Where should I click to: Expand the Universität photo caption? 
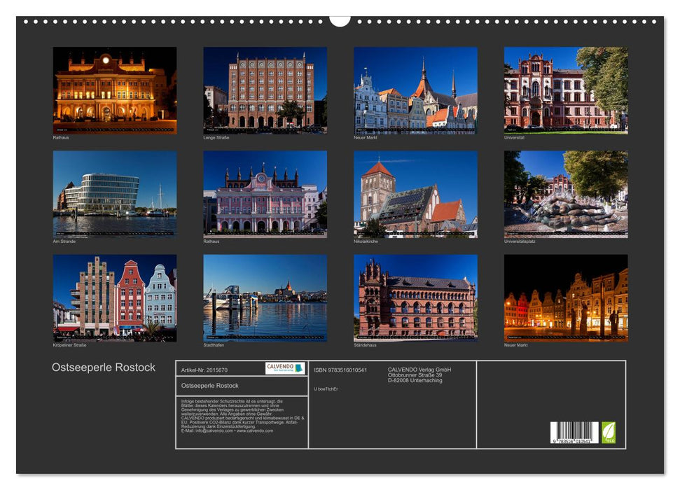point(515,138)
